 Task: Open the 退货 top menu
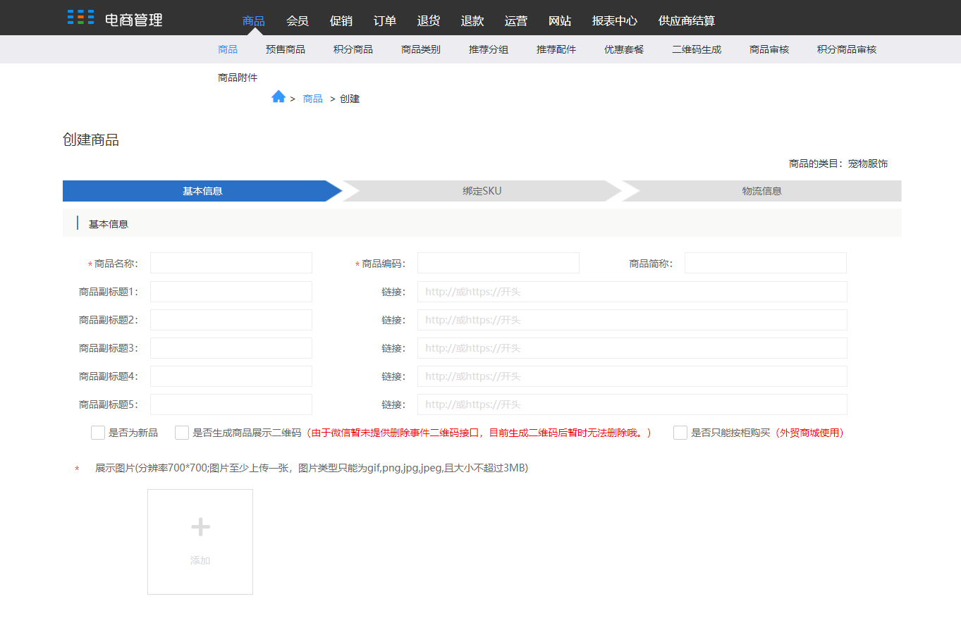pyautogui.click(x=429, y=21)
